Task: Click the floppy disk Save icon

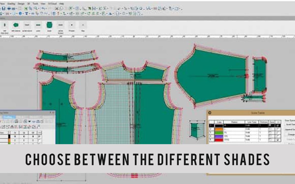Action: [x=4, y=8]
